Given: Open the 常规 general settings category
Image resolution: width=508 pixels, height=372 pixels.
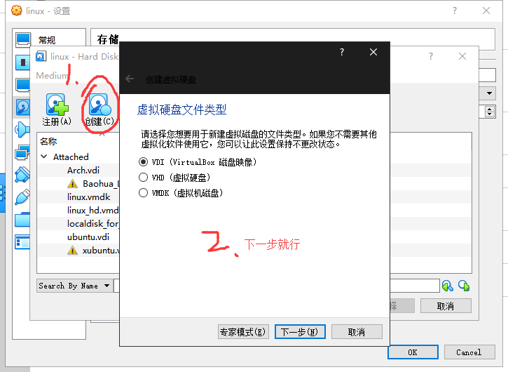Looking at the screenshot, I should (x=24, y=40).
